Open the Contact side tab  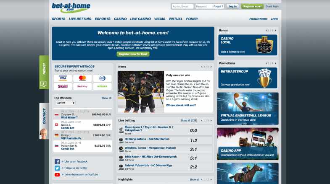click(x=44, y=121)
